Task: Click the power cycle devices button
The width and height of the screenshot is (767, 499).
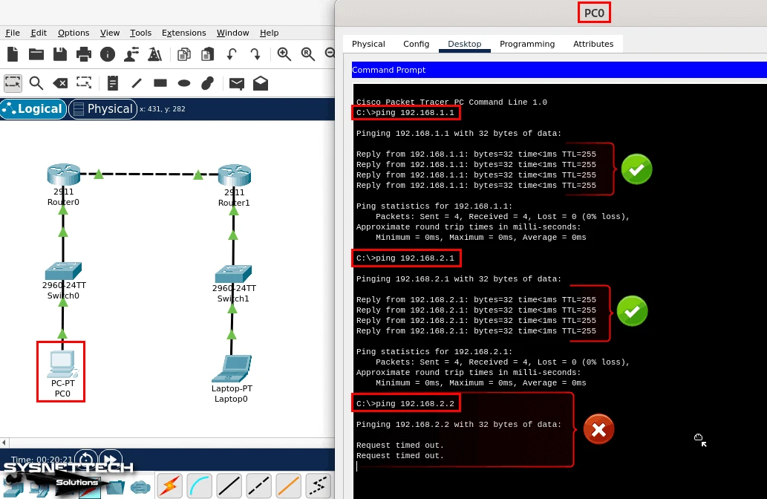Action: tap(86, 460)
